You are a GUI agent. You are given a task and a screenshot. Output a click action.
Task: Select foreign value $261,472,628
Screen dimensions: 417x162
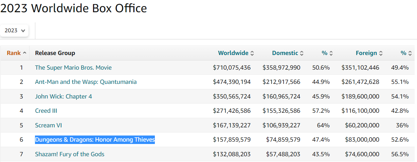coord(360,82)
